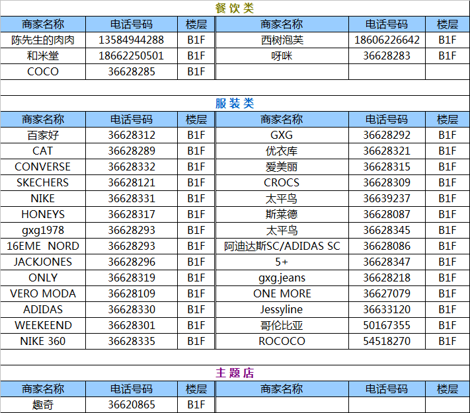Select phone number 36628289

click(x=132, y=151)
